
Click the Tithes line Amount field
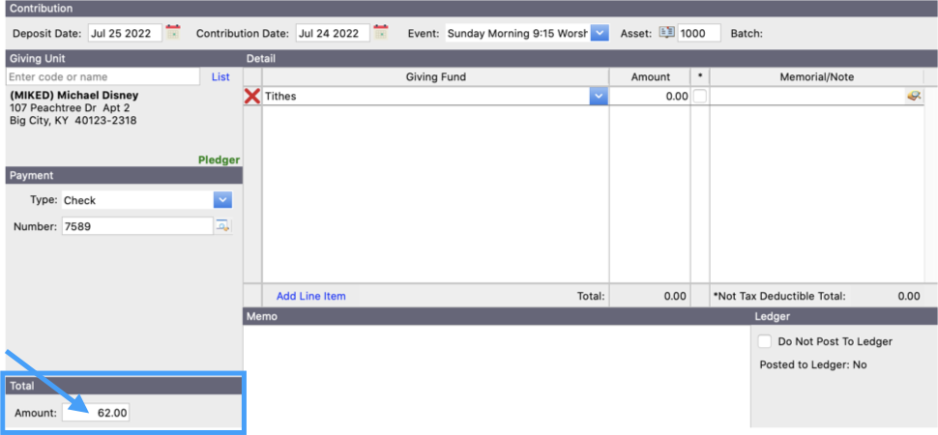(650, 97)
